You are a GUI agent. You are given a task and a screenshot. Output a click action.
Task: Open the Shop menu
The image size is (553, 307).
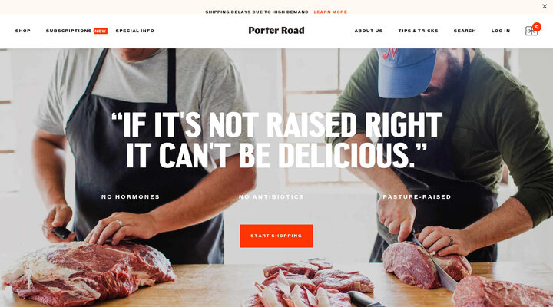point(23,31)
